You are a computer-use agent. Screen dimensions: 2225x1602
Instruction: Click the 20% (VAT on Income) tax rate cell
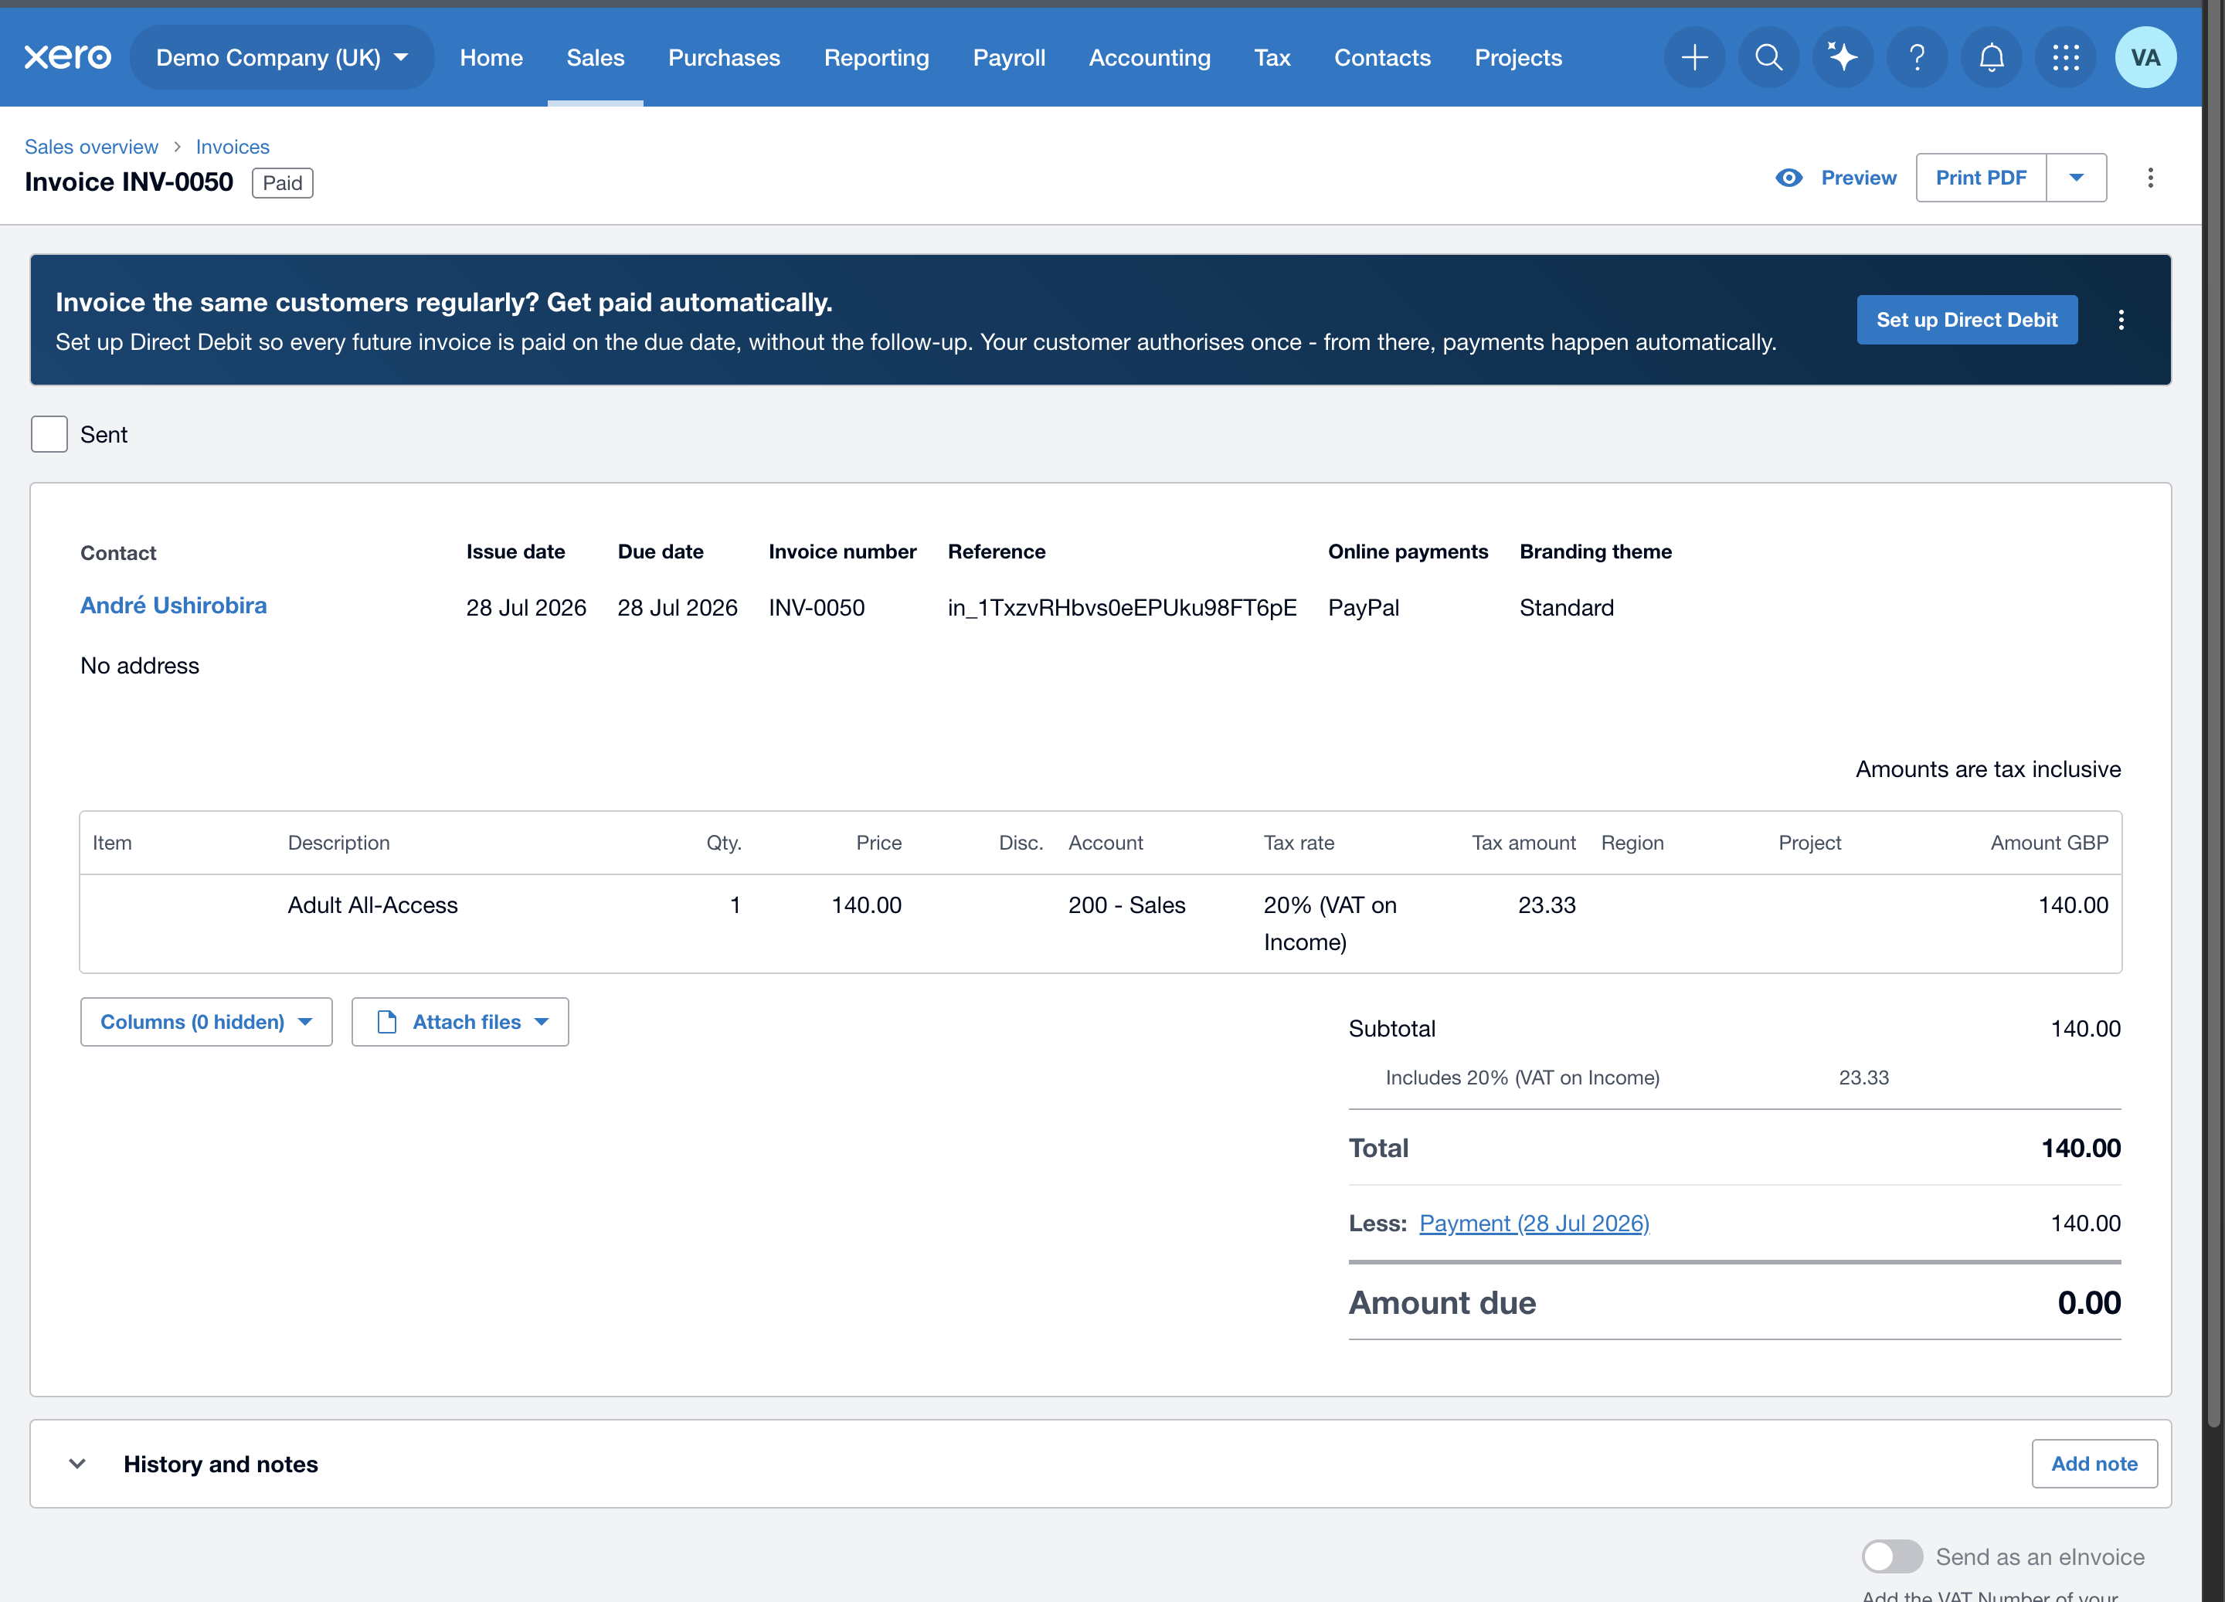(1330, 923)
